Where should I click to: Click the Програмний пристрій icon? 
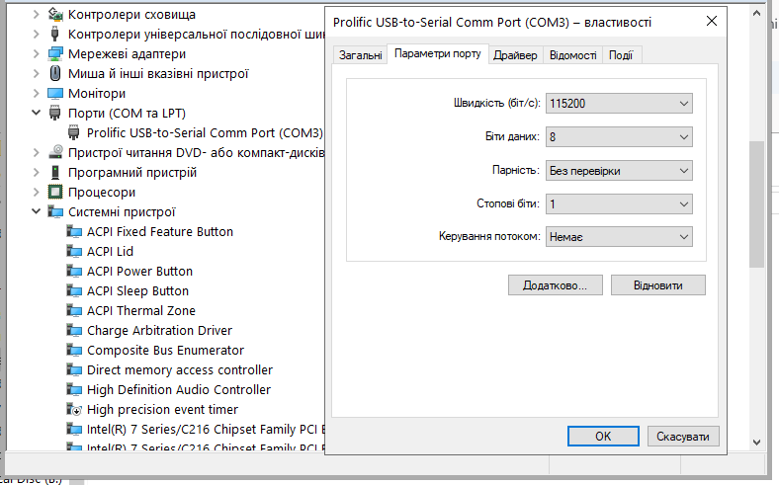point(55,172)
